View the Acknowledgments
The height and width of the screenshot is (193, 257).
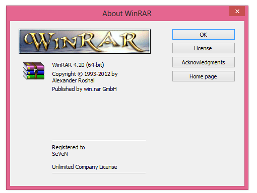pos(203,62)
